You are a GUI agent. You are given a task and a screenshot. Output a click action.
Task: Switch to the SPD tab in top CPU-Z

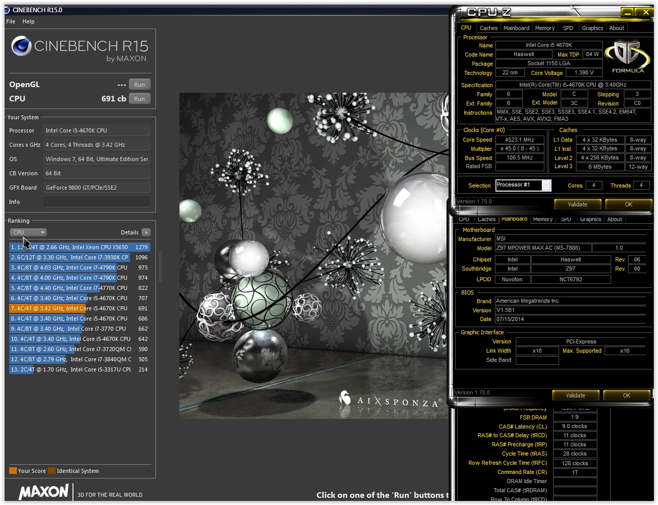[568, 28]
